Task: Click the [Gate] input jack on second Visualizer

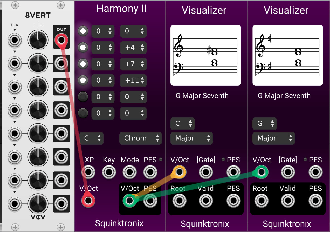Action: (288, 172)
